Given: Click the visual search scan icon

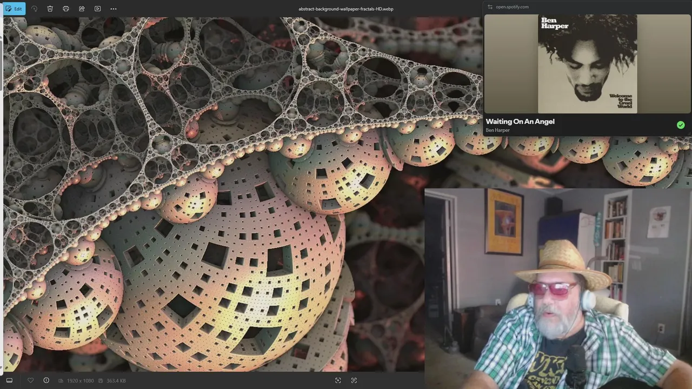Looking at the screenshot, I should click(x=338, y=380).
